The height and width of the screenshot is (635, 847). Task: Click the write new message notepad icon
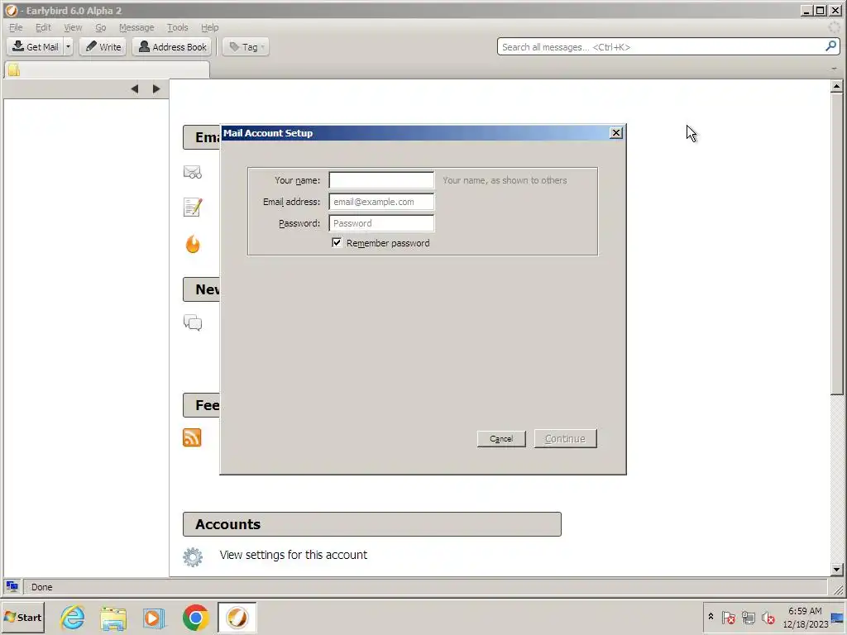point(193,207)
